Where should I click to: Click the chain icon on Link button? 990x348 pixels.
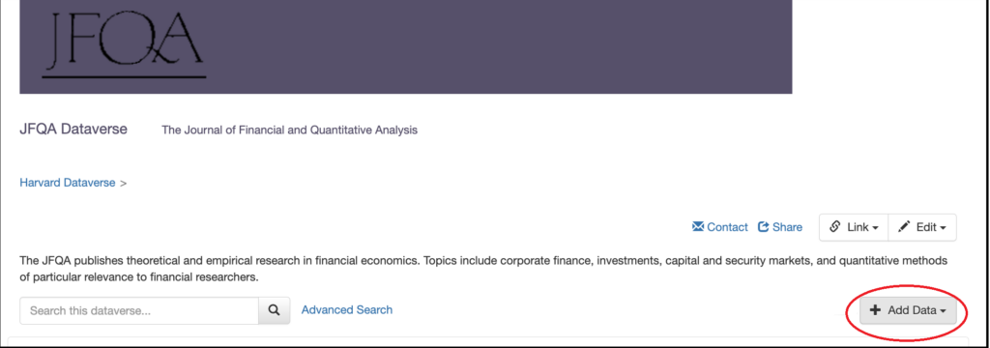click(x=835, y=227)
